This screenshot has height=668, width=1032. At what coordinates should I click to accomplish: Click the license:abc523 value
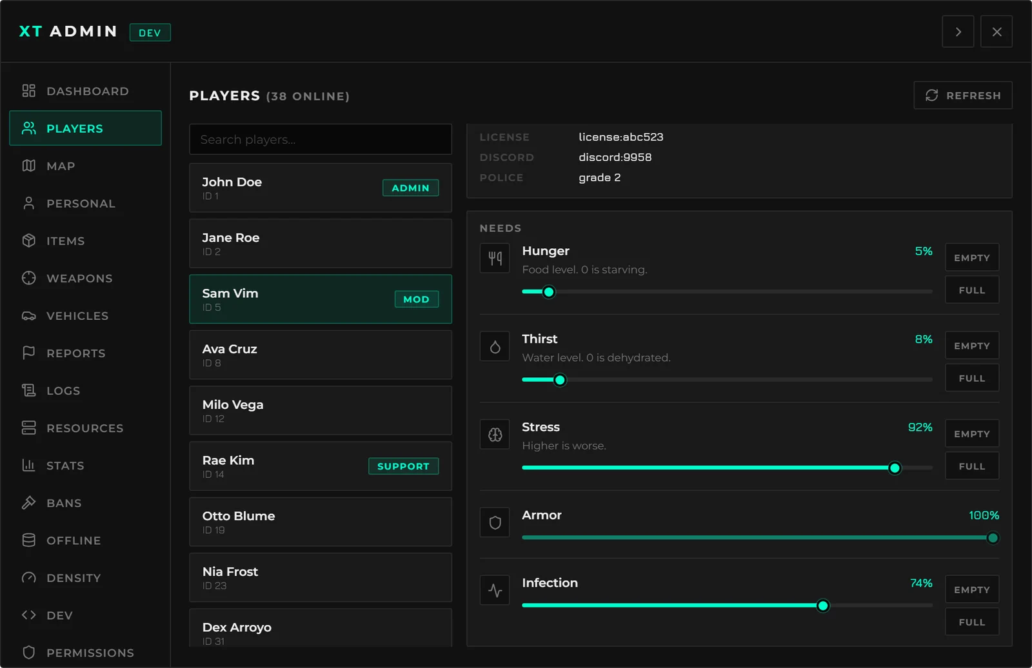point(620,137)
